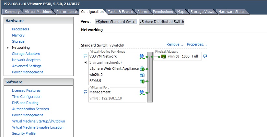Select the Management VMkernel port label
This screenshot has width=267, height=137.
click(100, 92)
